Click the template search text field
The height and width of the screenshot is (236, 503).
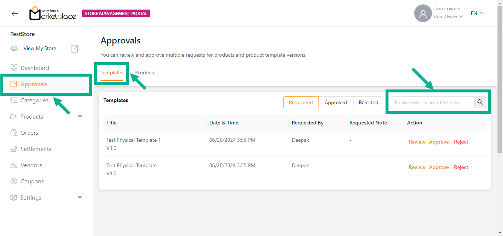click(432, 102)
